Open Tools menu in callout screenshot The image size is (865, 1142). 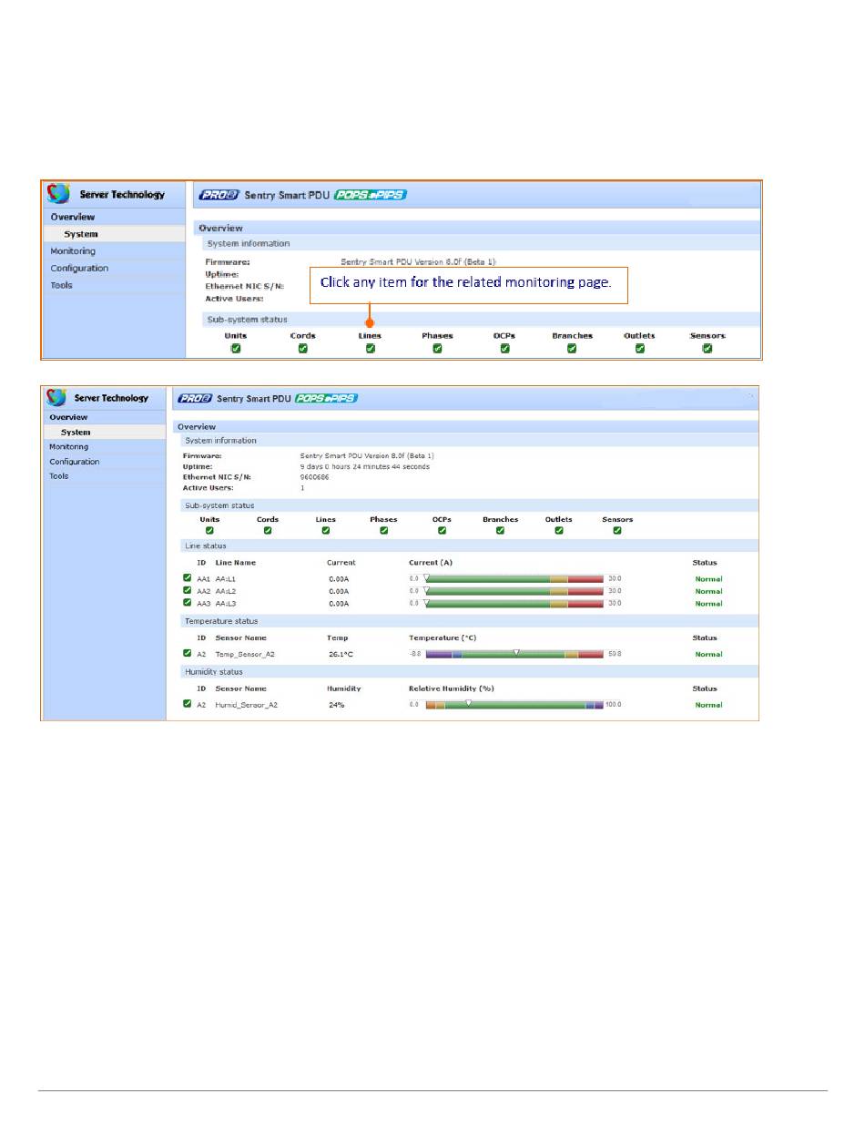(x=114, y=286)
